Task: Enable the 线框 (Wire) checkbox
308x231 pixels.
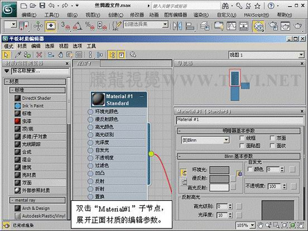Action: pyautogui.click(x=241, y=138)
